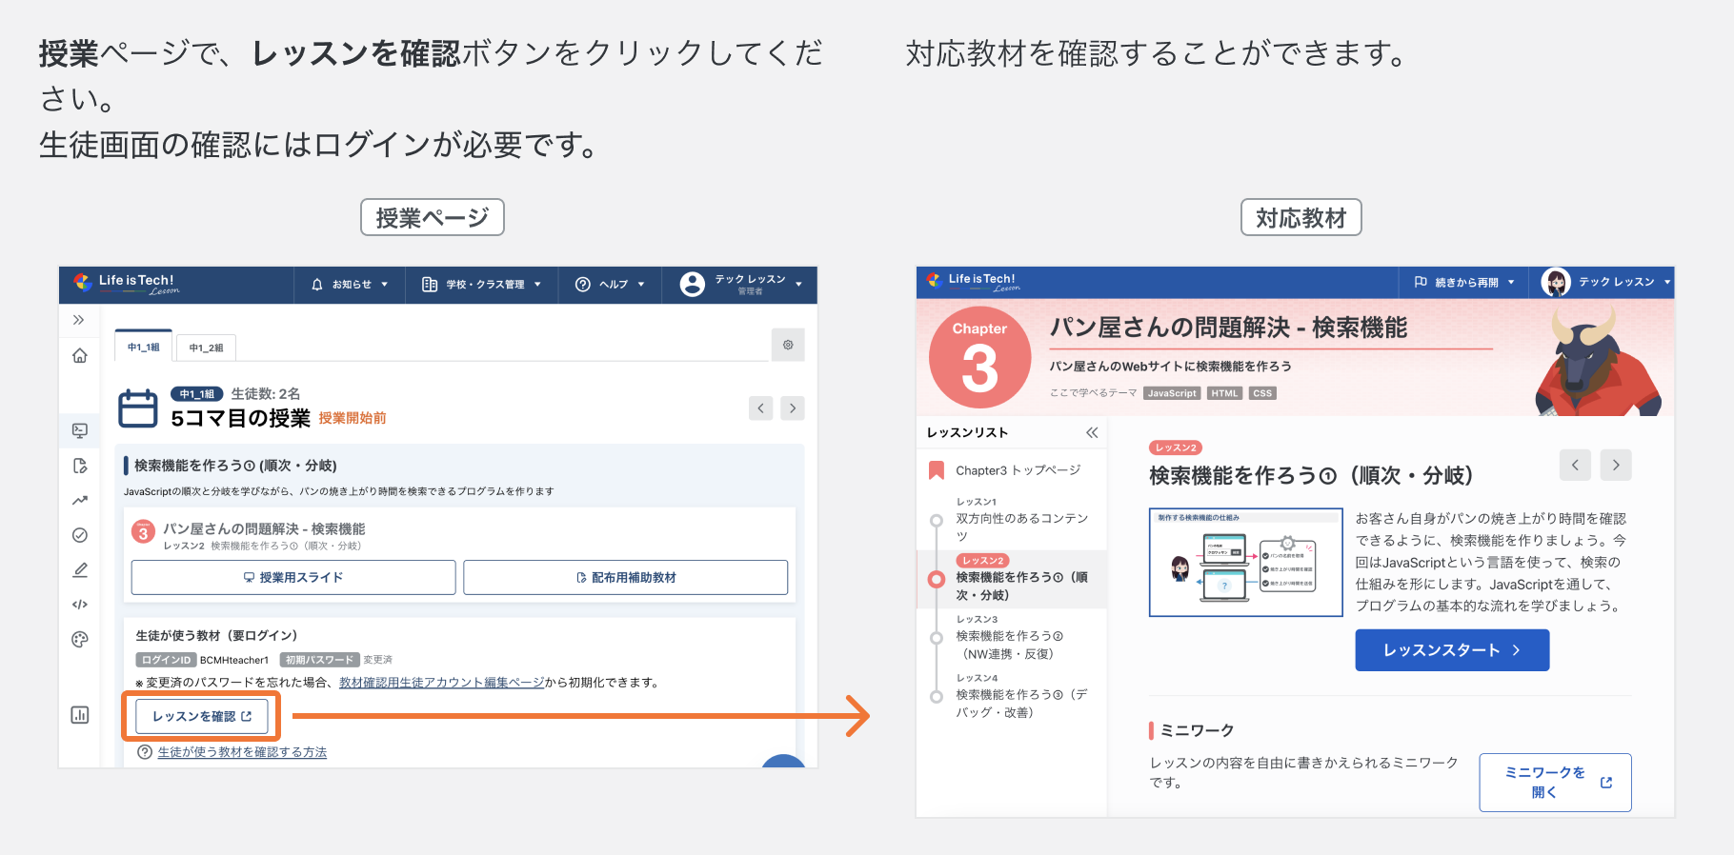Click the JavaScript theme tag
Screen dimensions: 1734x855
coord(1172,393)
